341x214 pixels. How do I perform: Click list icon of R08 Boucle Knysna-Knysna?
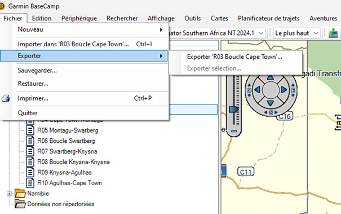[x=30, y=162]
